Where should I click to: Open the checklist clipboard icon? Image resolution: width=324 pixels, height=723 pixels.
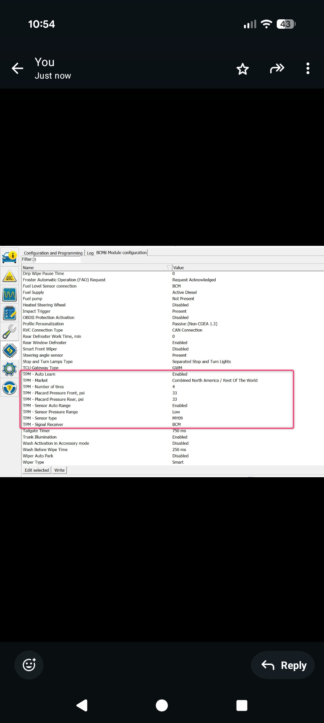tap(10, 313)
